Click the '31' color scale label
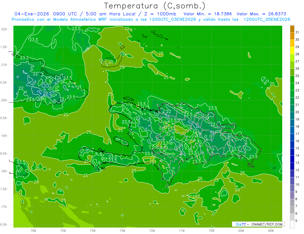The image size is (304, 234). (x=297, y=32)
